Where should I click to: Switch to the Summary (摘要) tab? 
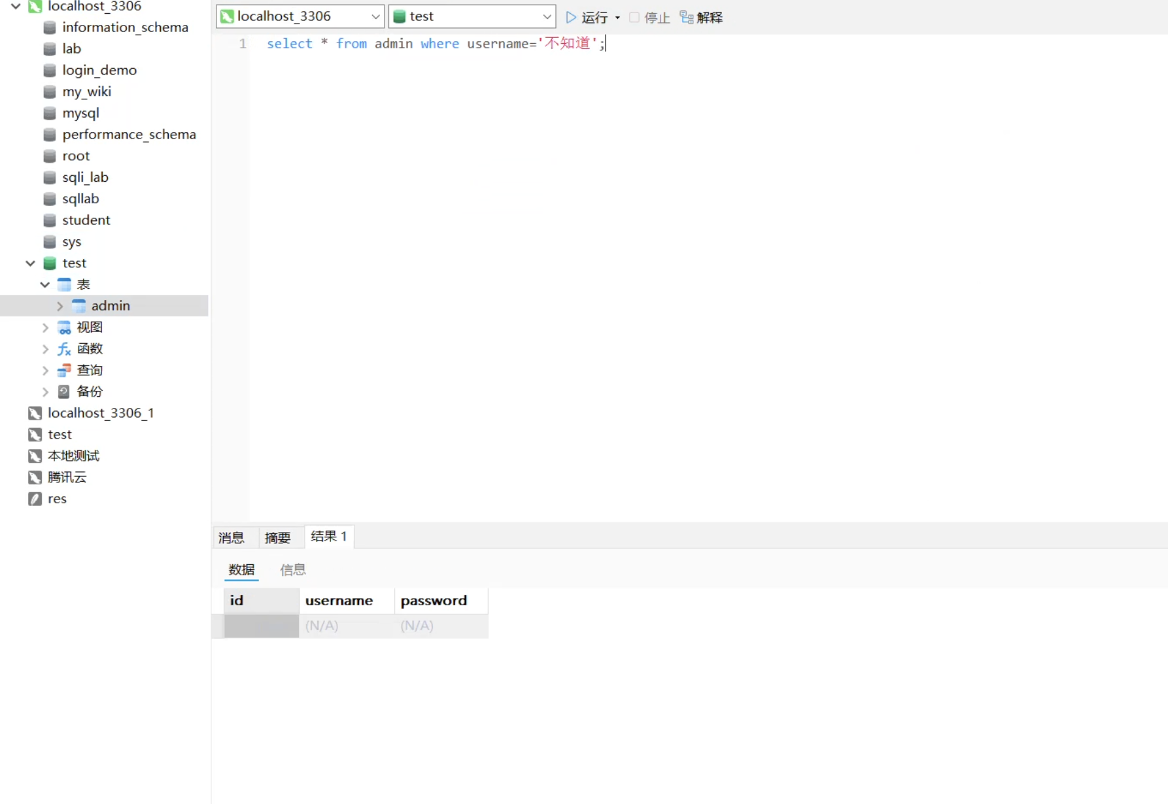(277, 537)
